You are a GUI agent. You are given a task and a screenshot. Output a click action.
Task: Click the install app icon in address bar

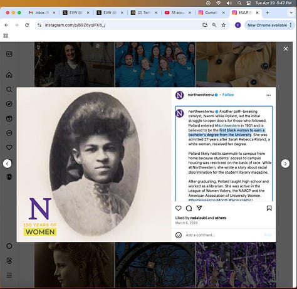click(x=205, y=25)
